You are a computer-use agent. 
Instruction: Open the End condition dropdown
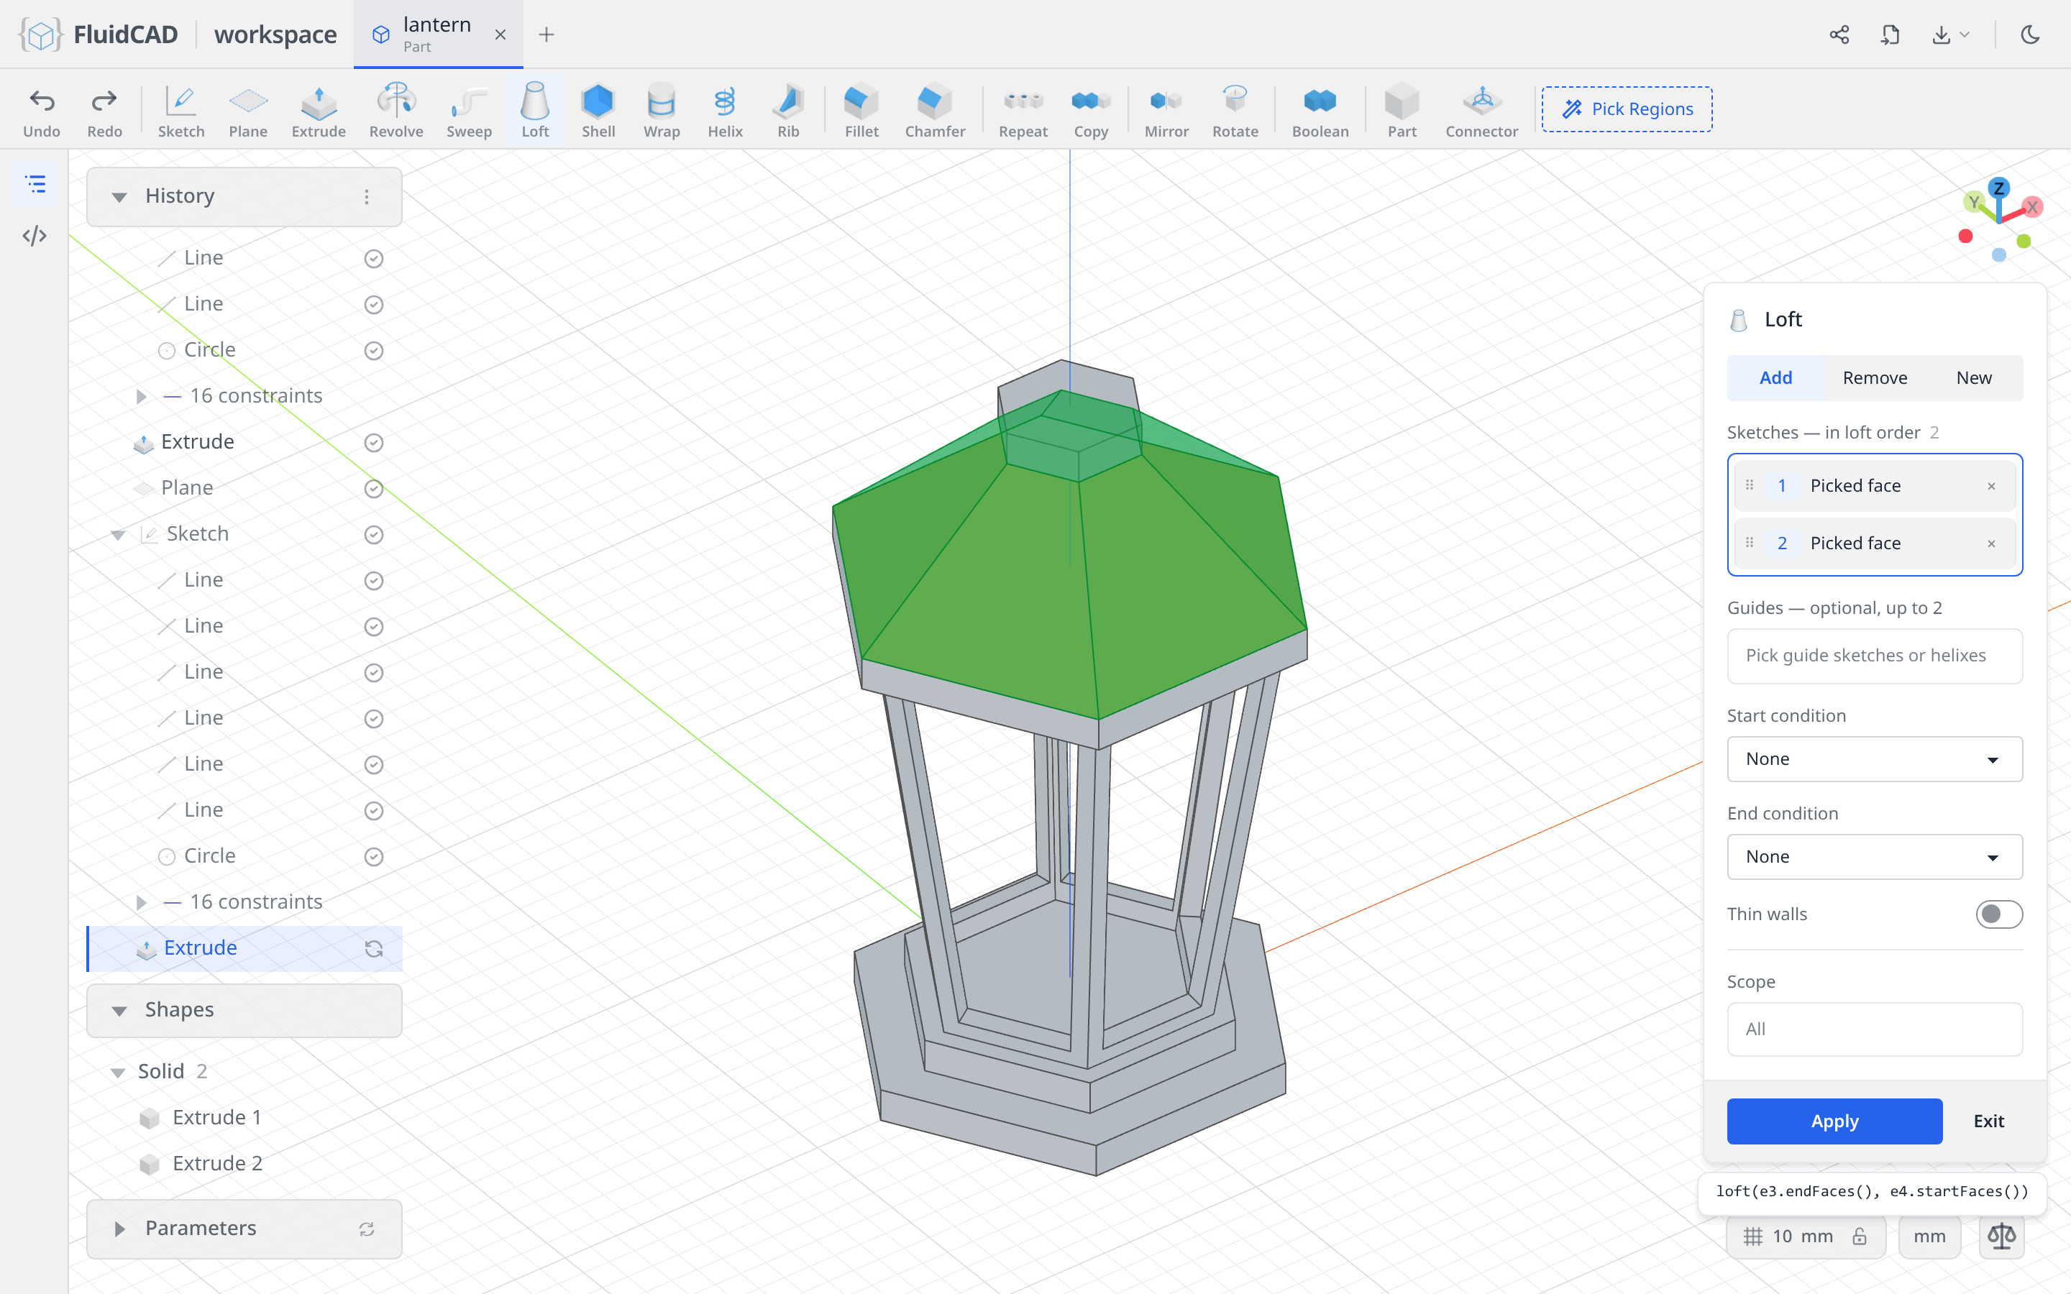click(1874, 857)
